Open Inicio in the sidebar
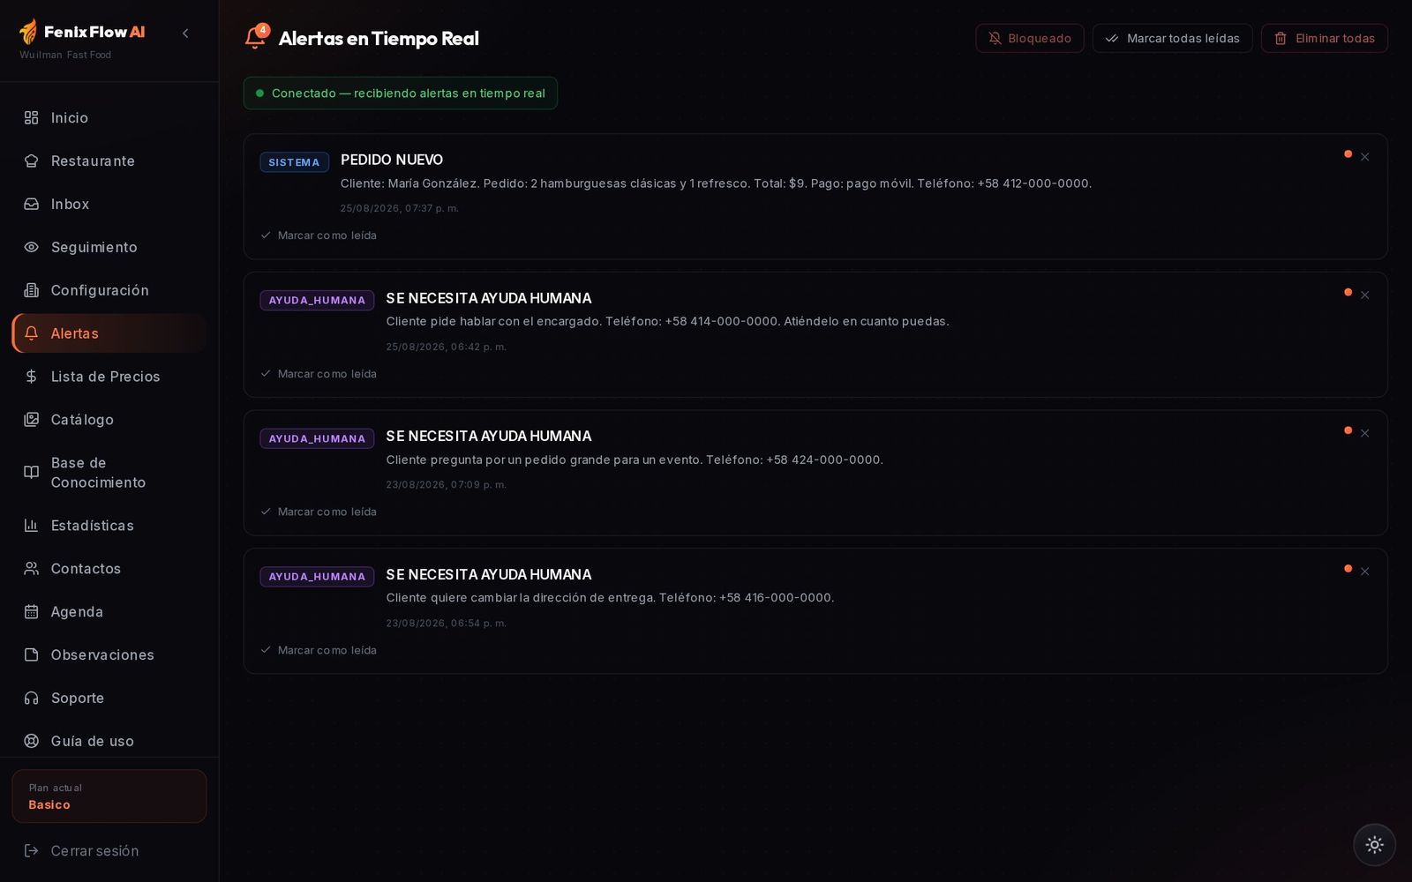 [109, 117]
